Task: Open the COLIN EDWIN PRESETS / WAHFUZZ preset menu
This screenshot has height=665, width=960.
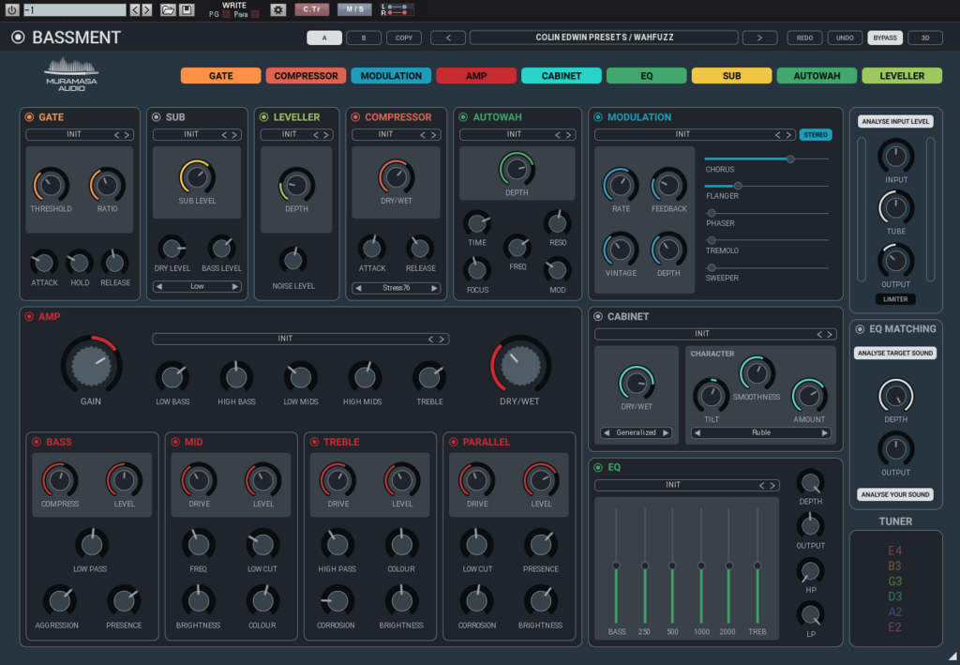Action: (605, 38)
